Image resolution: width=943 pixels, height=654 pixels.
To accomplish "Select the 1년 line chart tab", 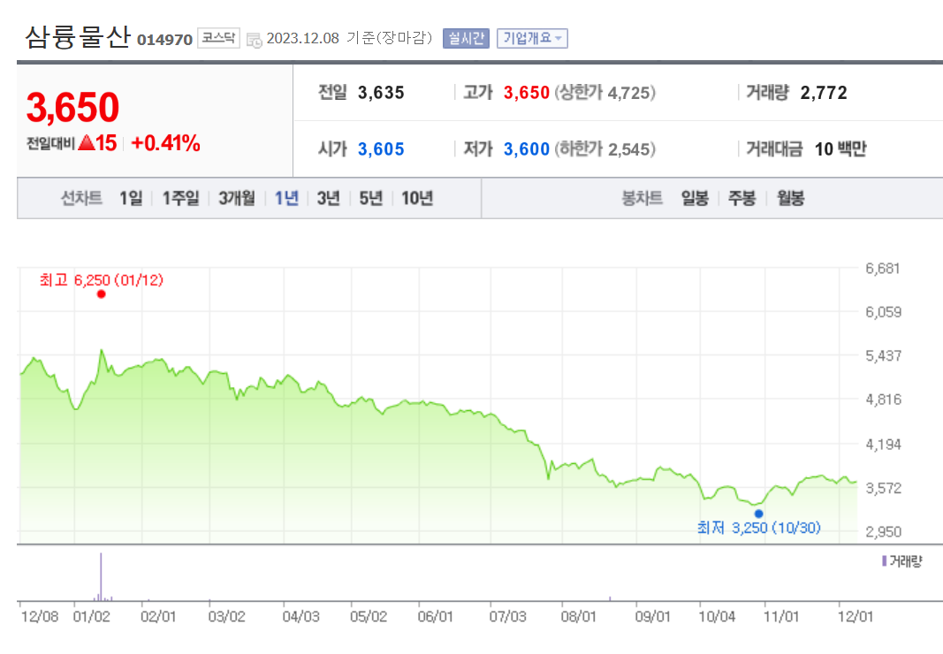I will (286, 198).
